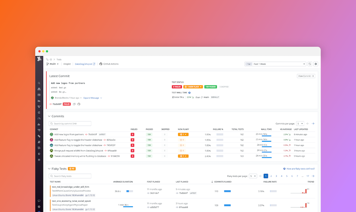
Task: Open the main branch dropdown
Action: pyautogui.click(x=52, y=64)
